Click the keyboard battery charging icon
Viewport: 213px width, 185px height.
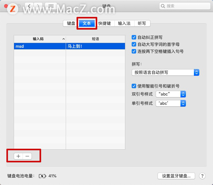coord(42,176)
